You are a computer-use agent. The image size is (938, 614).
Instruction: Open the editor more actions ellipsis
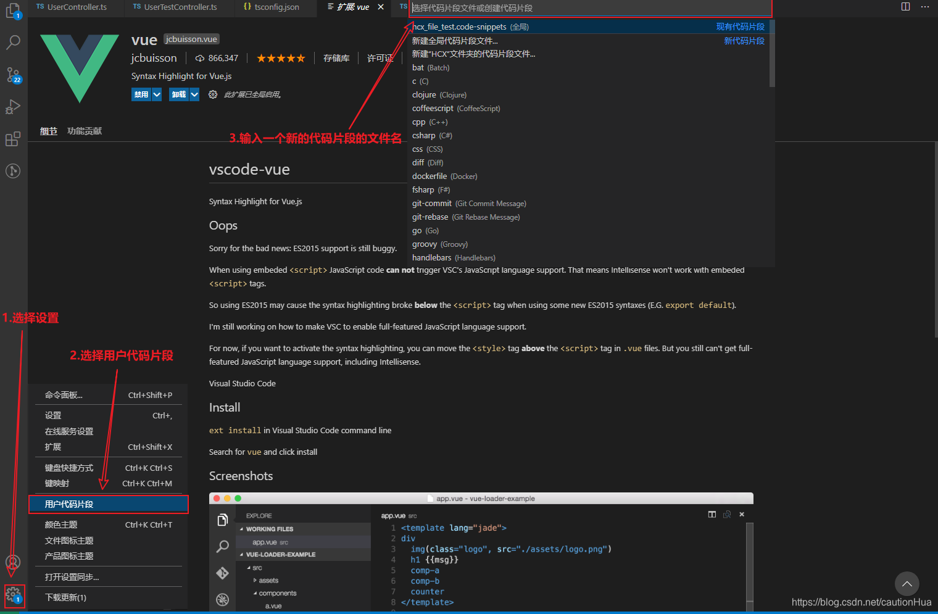pyautogui.click(x=925, y=7)
